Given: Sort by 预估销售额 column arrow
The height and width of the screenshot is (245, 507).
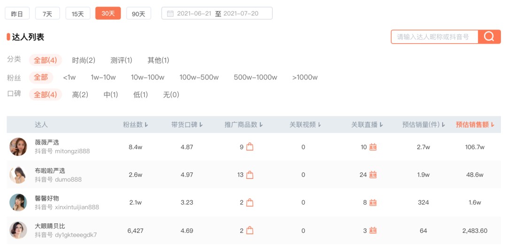Looking at the screenshot, I should coord(492,125).
